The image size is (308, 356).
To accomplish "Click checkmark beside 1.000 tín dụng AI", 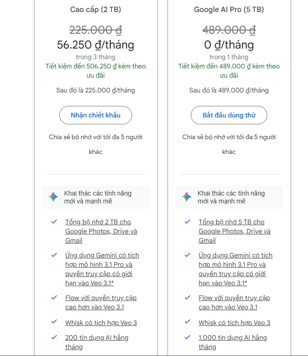I will [x=188, y=337].
